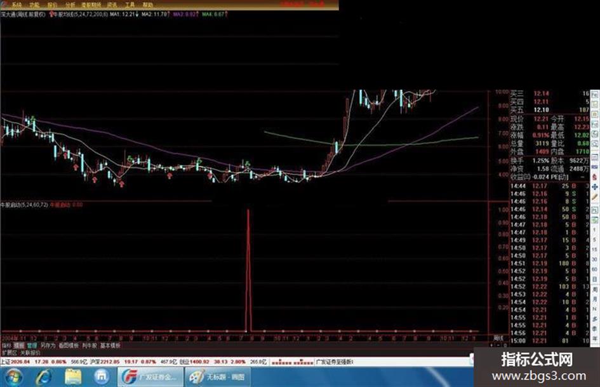
Task: Select the 管理 tab at bottom
Action: [32, 345]
